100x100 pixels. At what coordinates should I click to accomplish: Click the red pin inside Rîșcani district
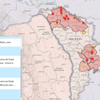(x=57, y=23)
